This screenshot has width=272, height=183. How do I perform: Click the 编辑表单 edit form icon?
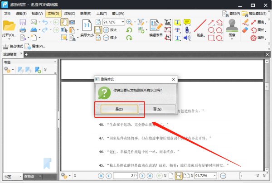(x=156, y=26)
